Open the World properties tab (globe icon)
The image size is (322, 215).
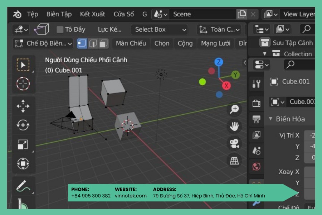click(256, 167)
